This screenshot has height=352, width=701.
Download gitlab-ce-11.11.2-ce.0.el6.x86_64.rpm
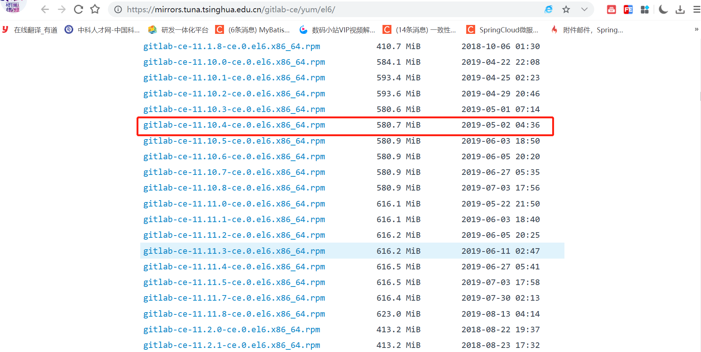pyautogui.click(x=234, y=235)
